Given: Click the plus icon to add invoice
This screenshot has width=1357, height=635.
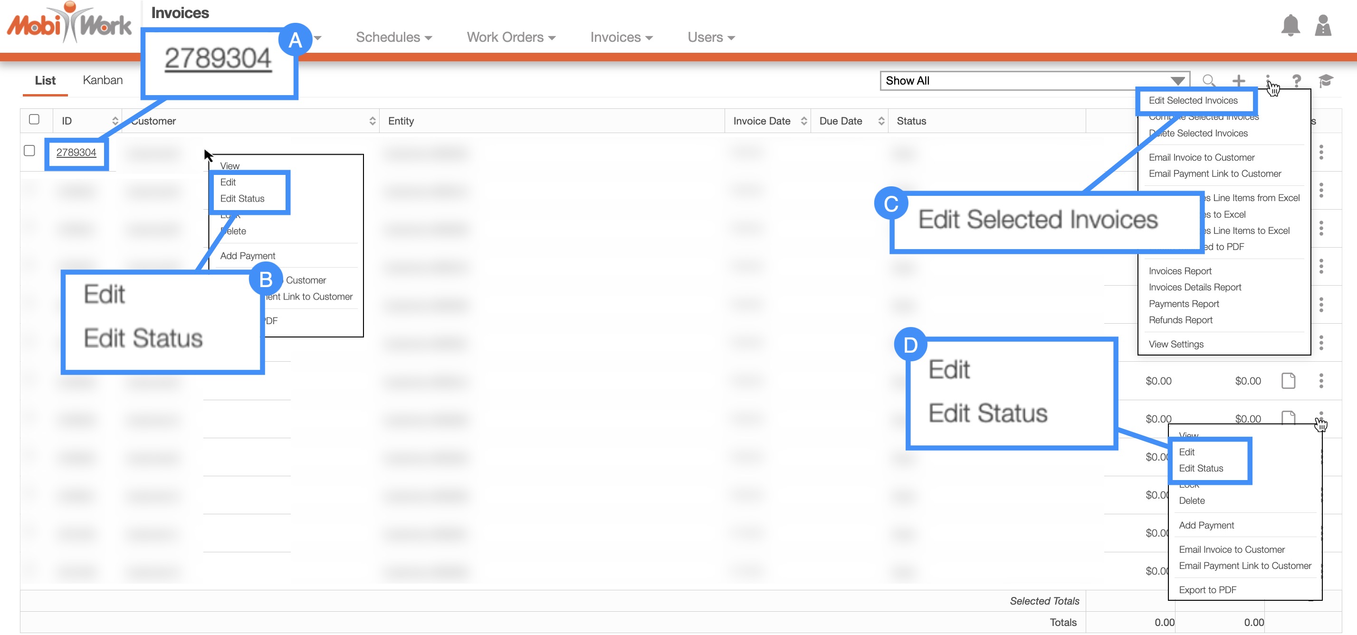Looking at the screenshot, I should (1239, 81).
